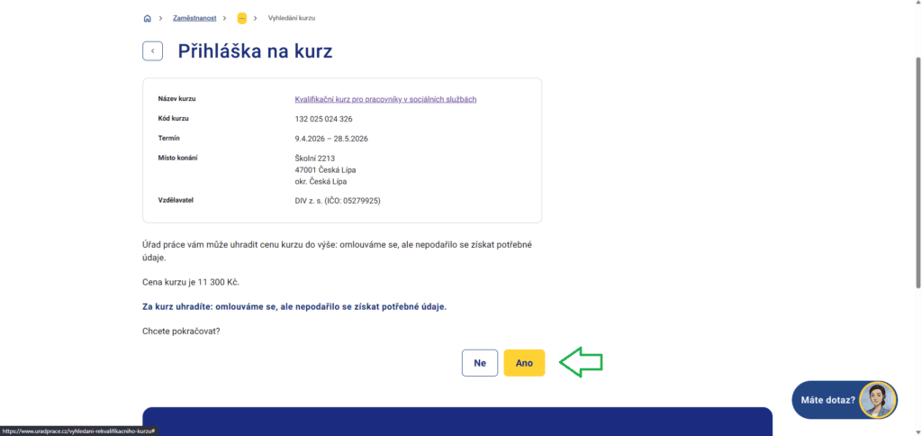The image size is (922, 436).
Task: Open the Zaměstnanost breadcrumb link
Action: click(x=194, y=18)
